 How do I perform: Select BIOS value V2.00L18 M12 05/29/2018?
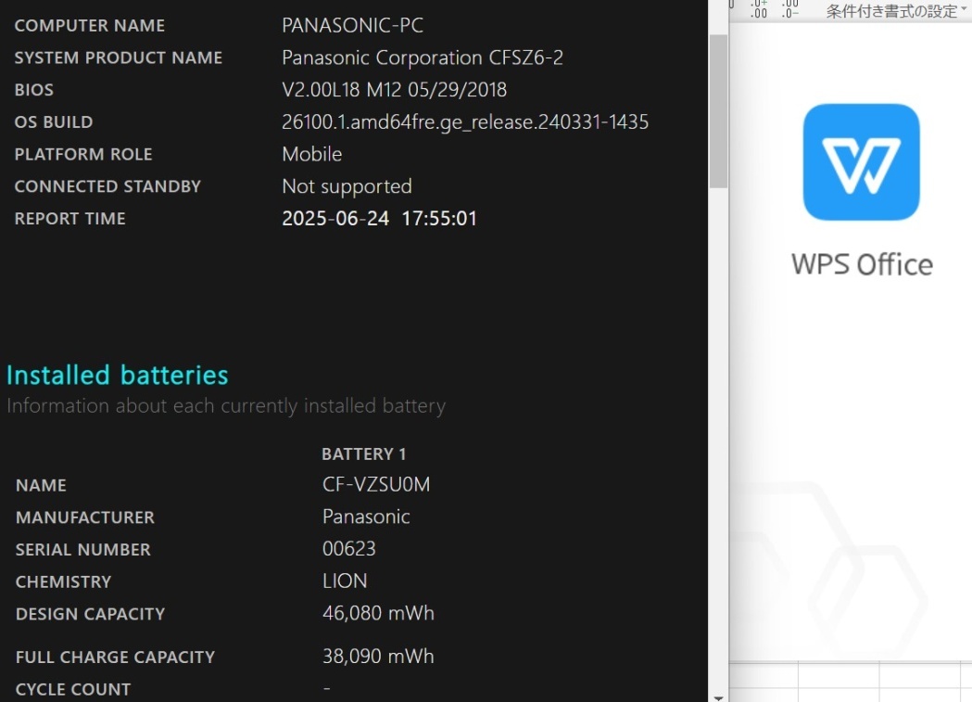pyautogui.click(x=394, y=90)
